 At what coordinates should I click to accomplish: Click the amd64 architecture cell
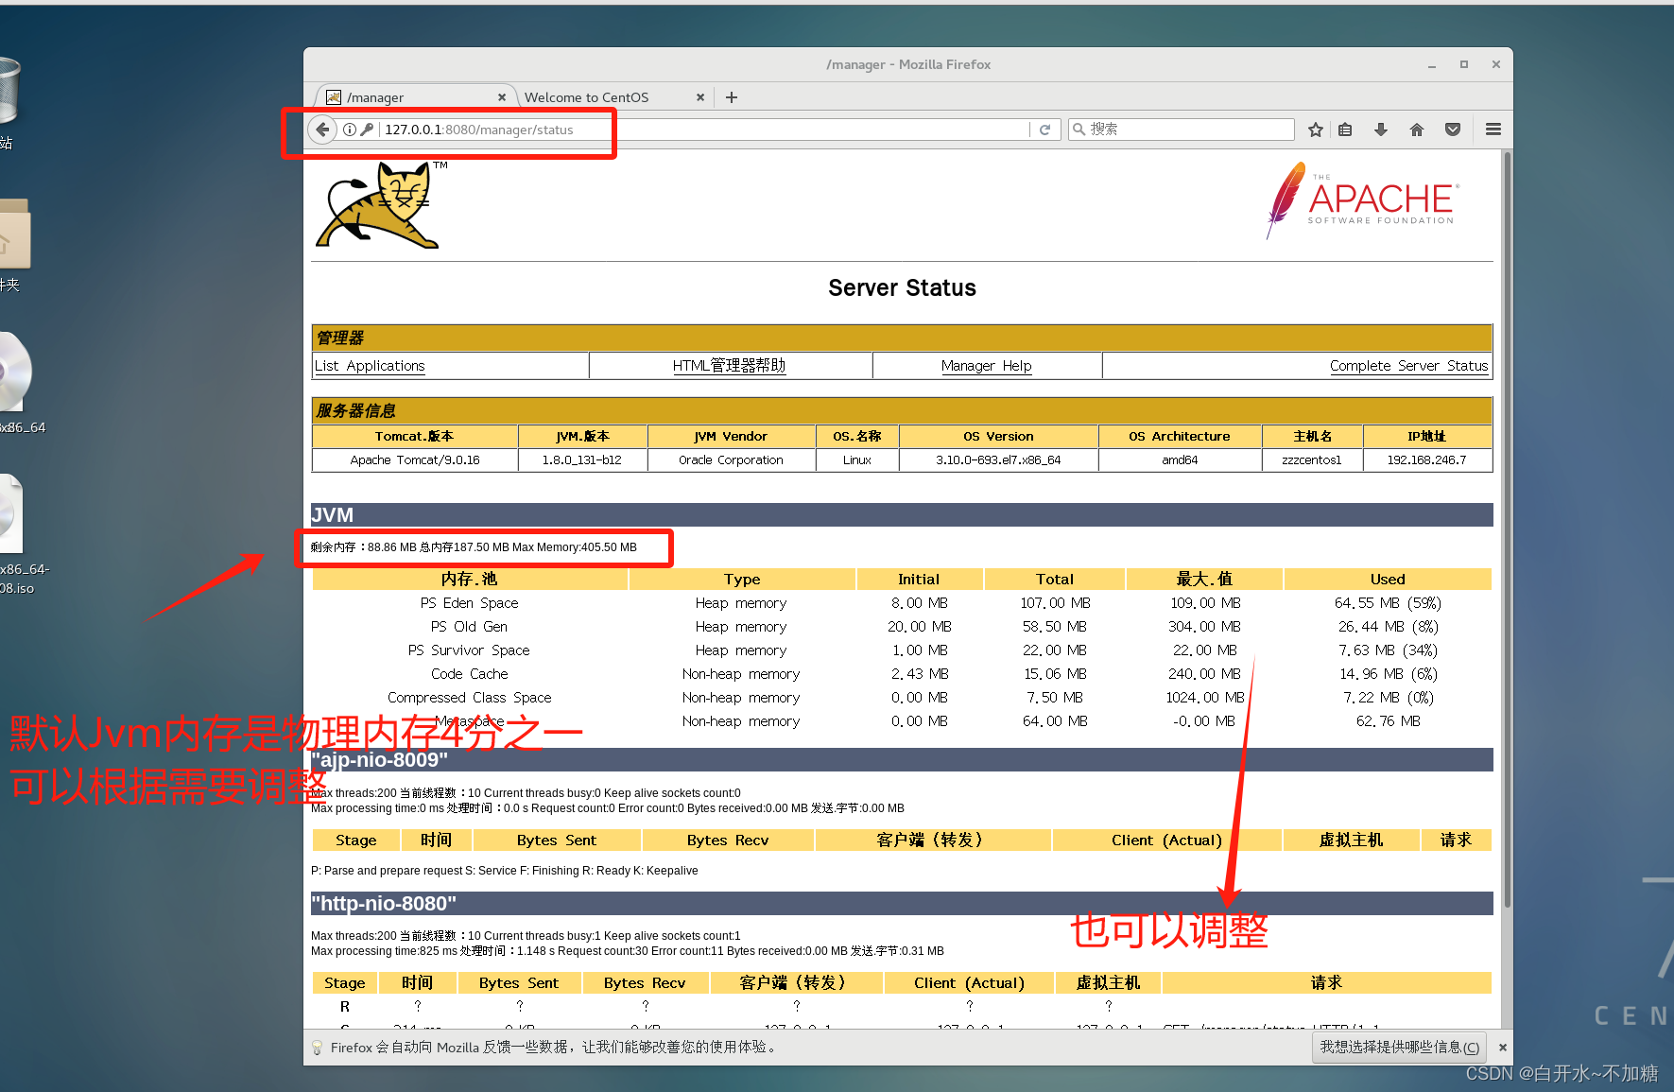point(1180,460)
